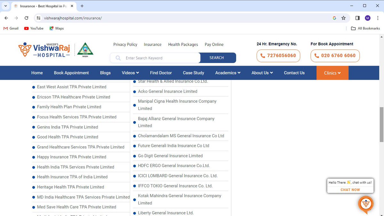
Task: Open Chrome three-dot menu
Action: tap(377, 18)
